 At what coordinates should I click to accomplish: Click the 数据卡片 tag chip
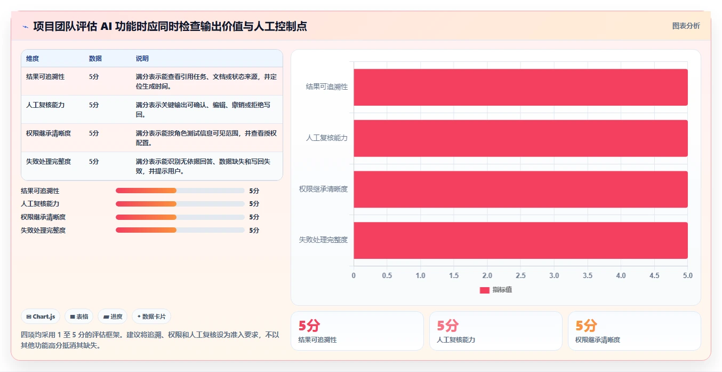[151, 316]
